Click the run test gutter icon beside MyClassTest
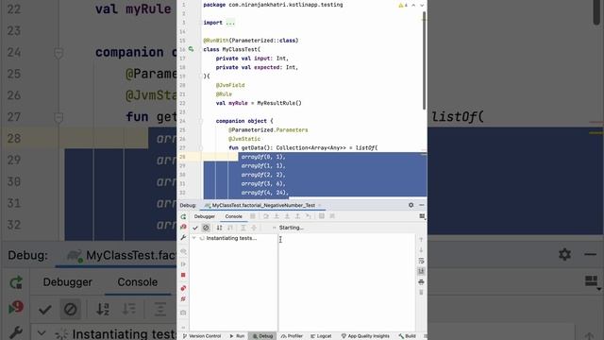The image size is (604, 340). (x=191, y=49)
